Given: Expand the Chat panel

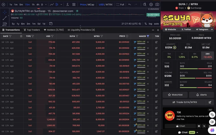Looking at the screenshot, I should click(x=188, y=132).
